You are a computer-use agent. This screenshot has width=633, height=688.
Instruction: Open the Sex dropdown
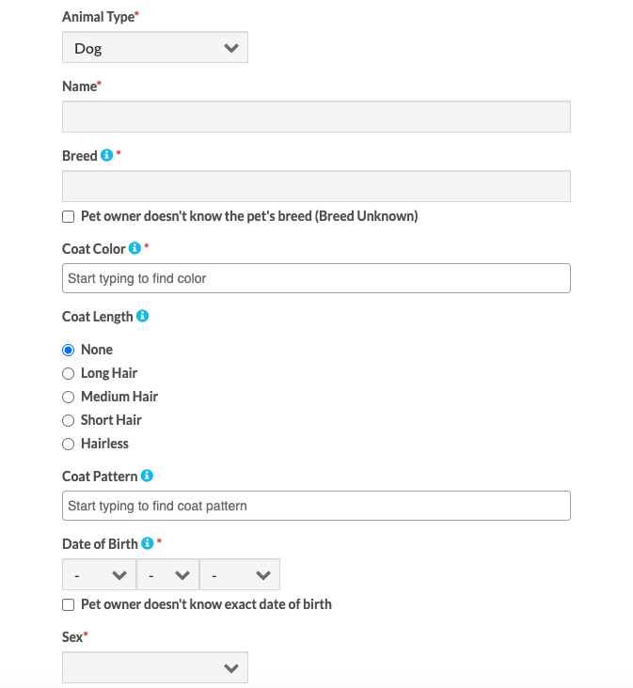pyautogui.click(x=155, y=667)
